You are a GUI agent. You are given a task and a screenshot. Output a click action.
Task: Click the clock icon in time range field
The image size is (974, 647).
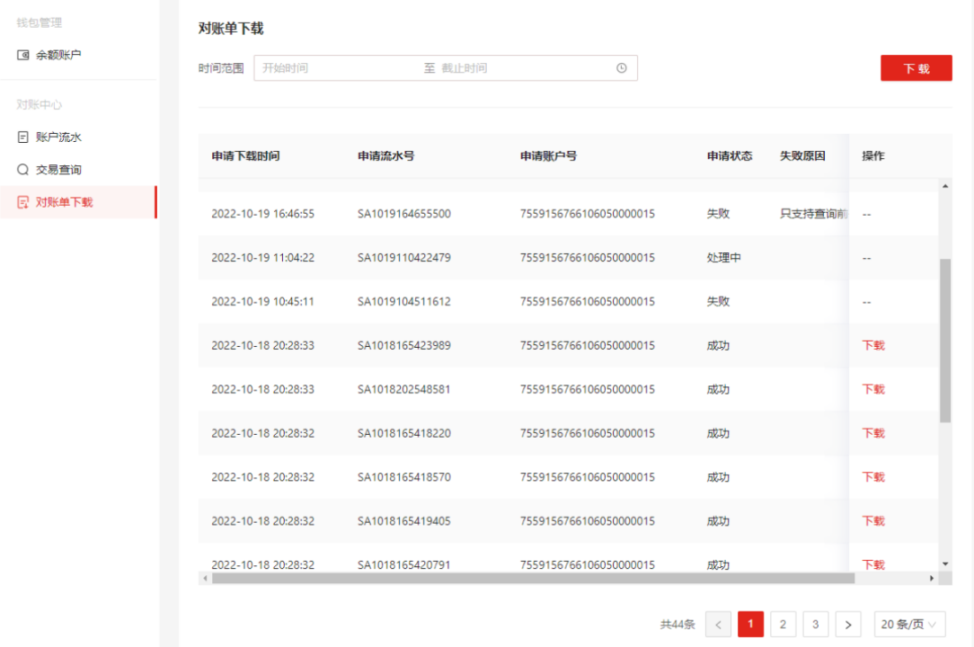pos(621,67)
